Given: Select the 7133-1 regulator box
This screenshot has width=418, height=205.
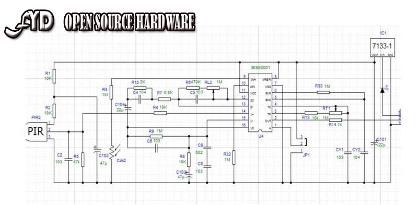Looking at the screenshot, I should pos(382,47).
